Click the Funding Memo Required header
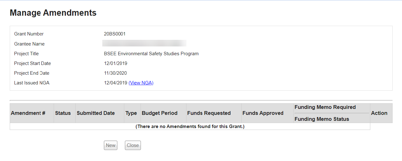The image size is (402, 161). click(325, 107)
